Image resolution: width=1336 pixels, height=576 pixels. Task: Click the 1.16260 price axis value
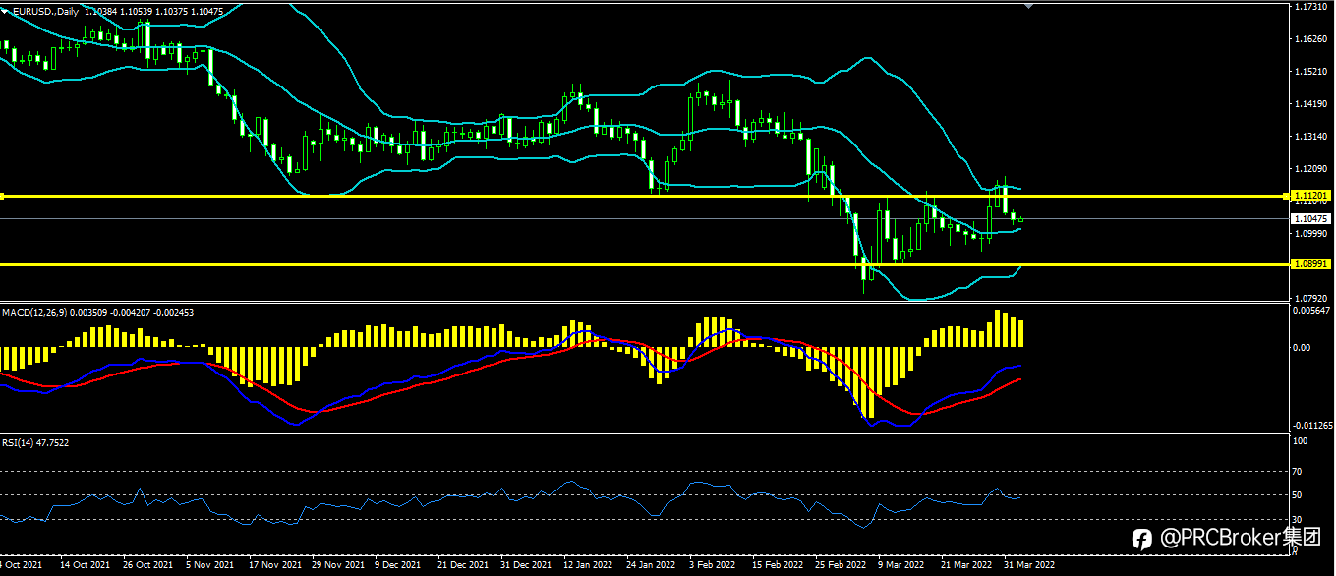[1311, 39]
